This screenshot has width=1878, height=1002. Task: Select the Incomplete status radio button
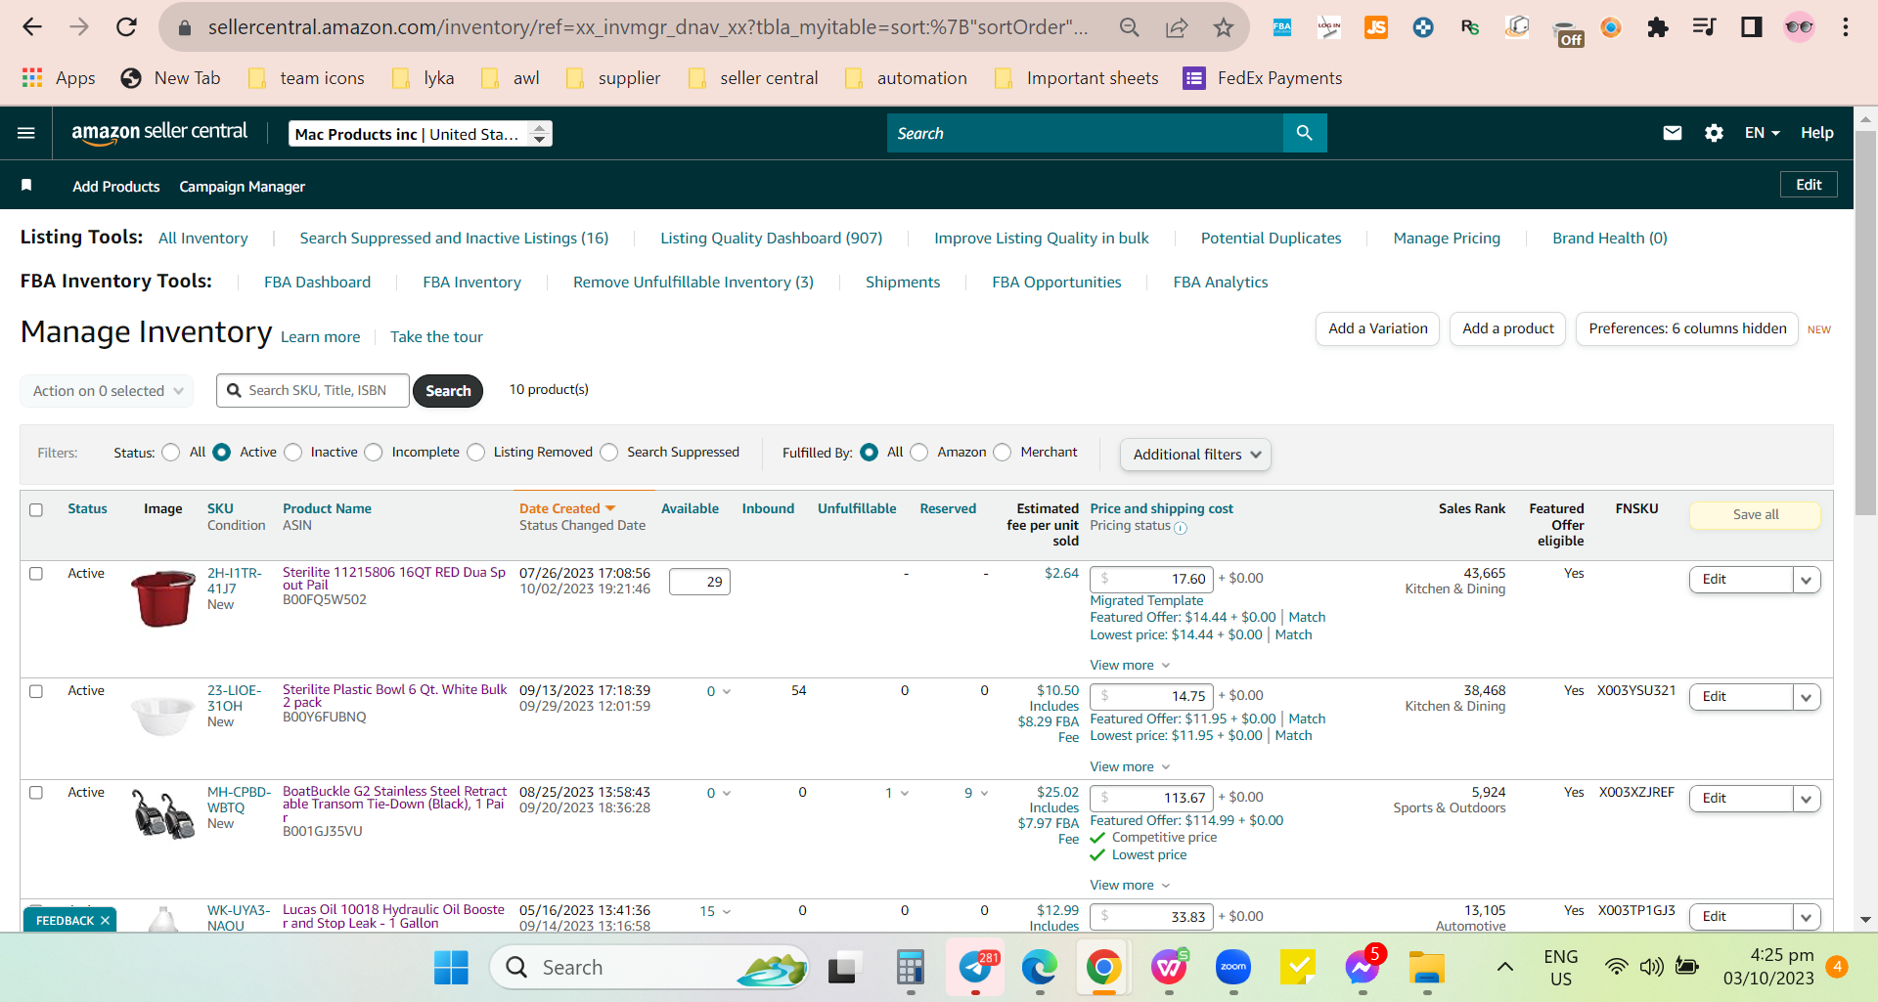coord(374,453)
